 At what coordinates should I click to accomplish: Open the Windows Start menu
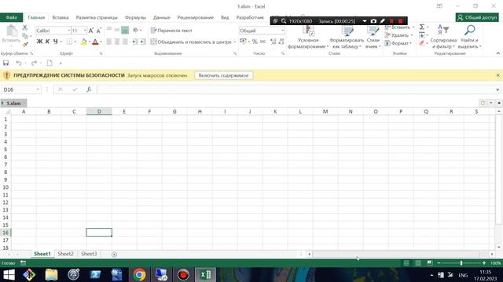(x=9, y=275)
